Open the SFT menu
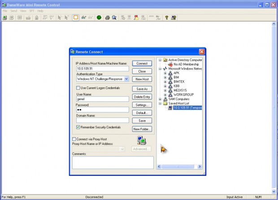The image size is (278, 200). point(32,11)
